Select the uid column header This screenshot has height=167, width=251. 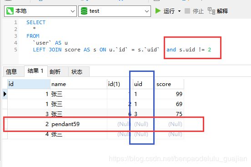144,84
